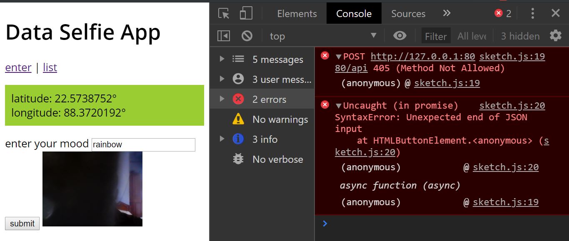Click the blue info icon

pyautogui.click(x=238, y=139)
